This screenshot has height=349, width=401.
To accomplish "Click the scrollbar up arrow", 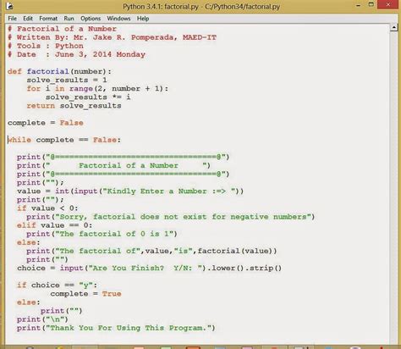I will (393, 27).
